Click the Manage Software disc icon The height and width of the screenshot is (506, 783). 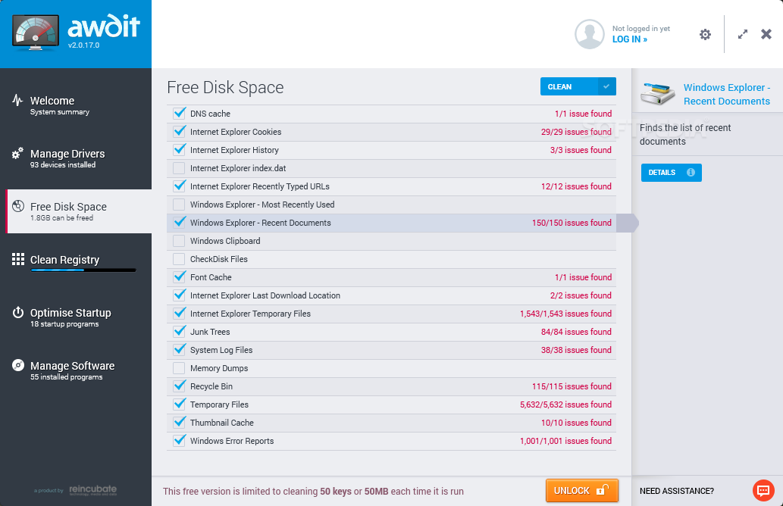18,365
